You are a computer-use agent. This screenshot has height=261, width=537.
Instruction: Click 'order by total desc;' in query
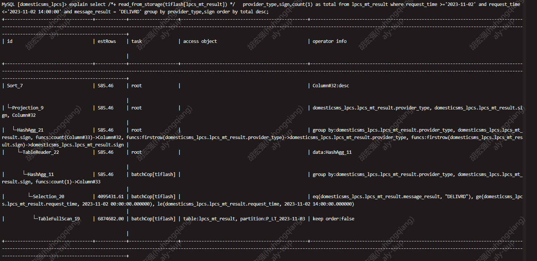point(243,12)
